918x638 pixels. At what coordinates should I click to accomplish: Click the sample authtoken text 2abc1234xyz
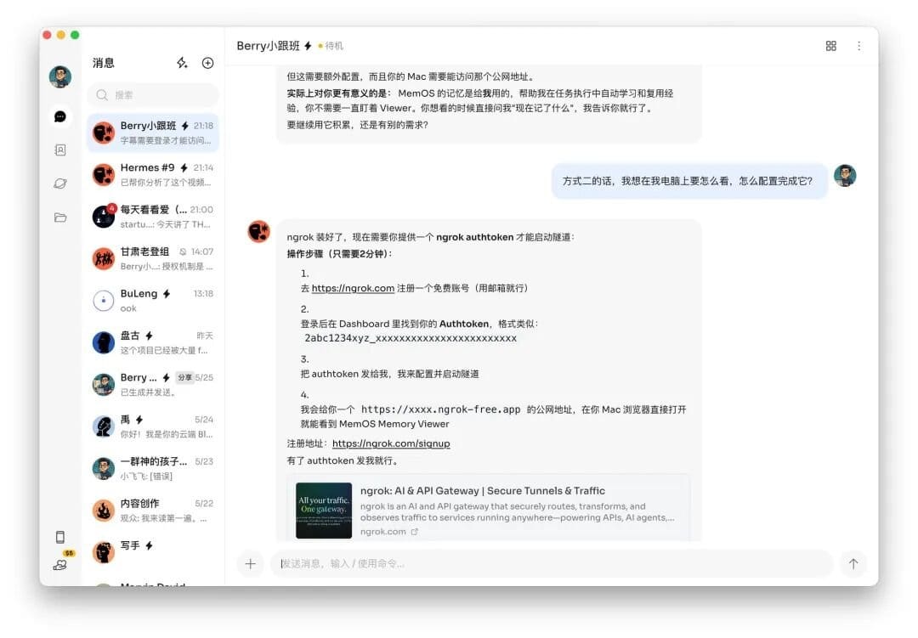(x=411, y=338)
